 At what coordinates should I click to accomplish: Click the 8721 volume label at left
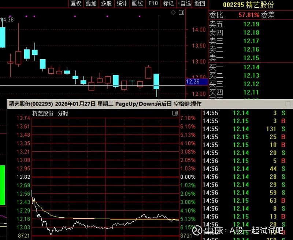tap(24, 236)
